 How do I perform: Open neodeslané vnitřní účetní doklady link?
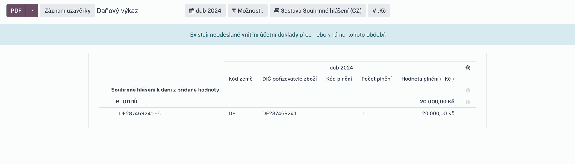[x=254, y=35]
